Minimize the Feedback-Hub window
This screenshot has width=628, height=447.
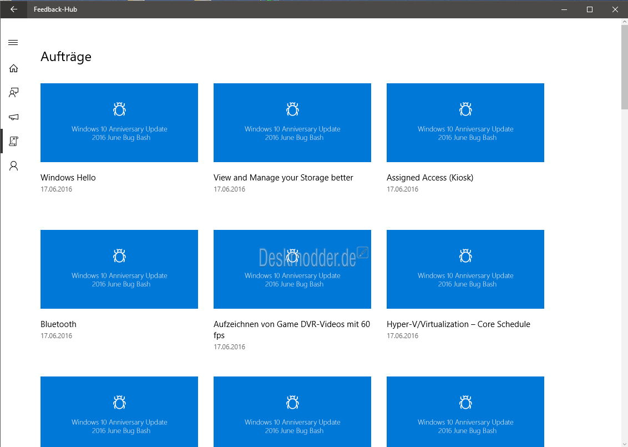564,9
